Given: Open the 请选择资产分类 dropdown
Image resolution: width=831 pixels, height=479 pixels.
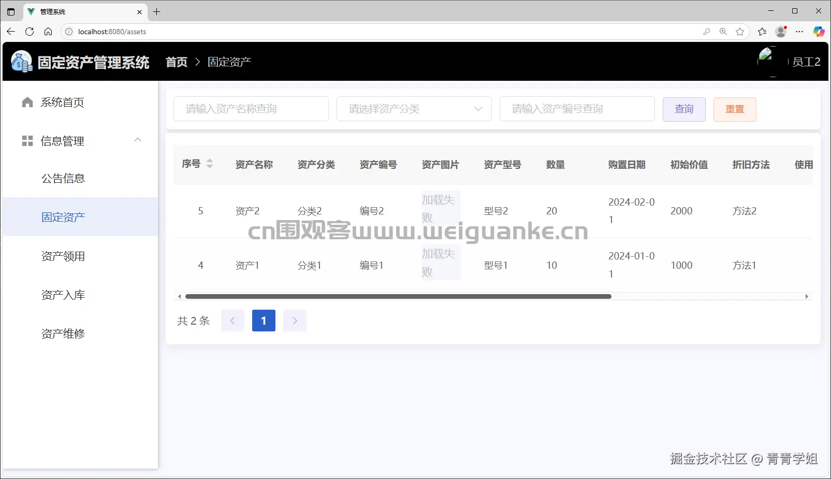Looking at the screenshot, I should click(x=414, y=109).
